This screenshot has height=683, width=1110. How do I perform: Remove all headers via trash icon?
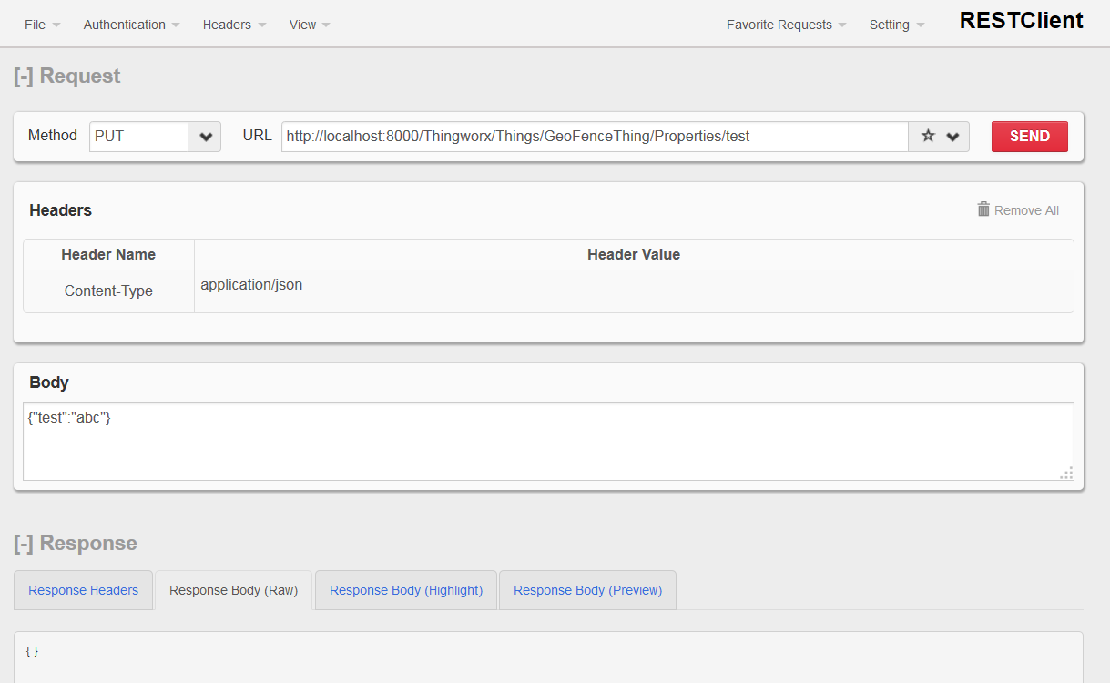(x=983, y=209)
